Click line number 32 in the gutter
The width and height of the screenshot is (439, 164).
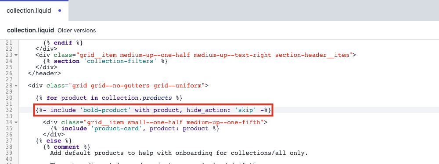coord(9,110)
